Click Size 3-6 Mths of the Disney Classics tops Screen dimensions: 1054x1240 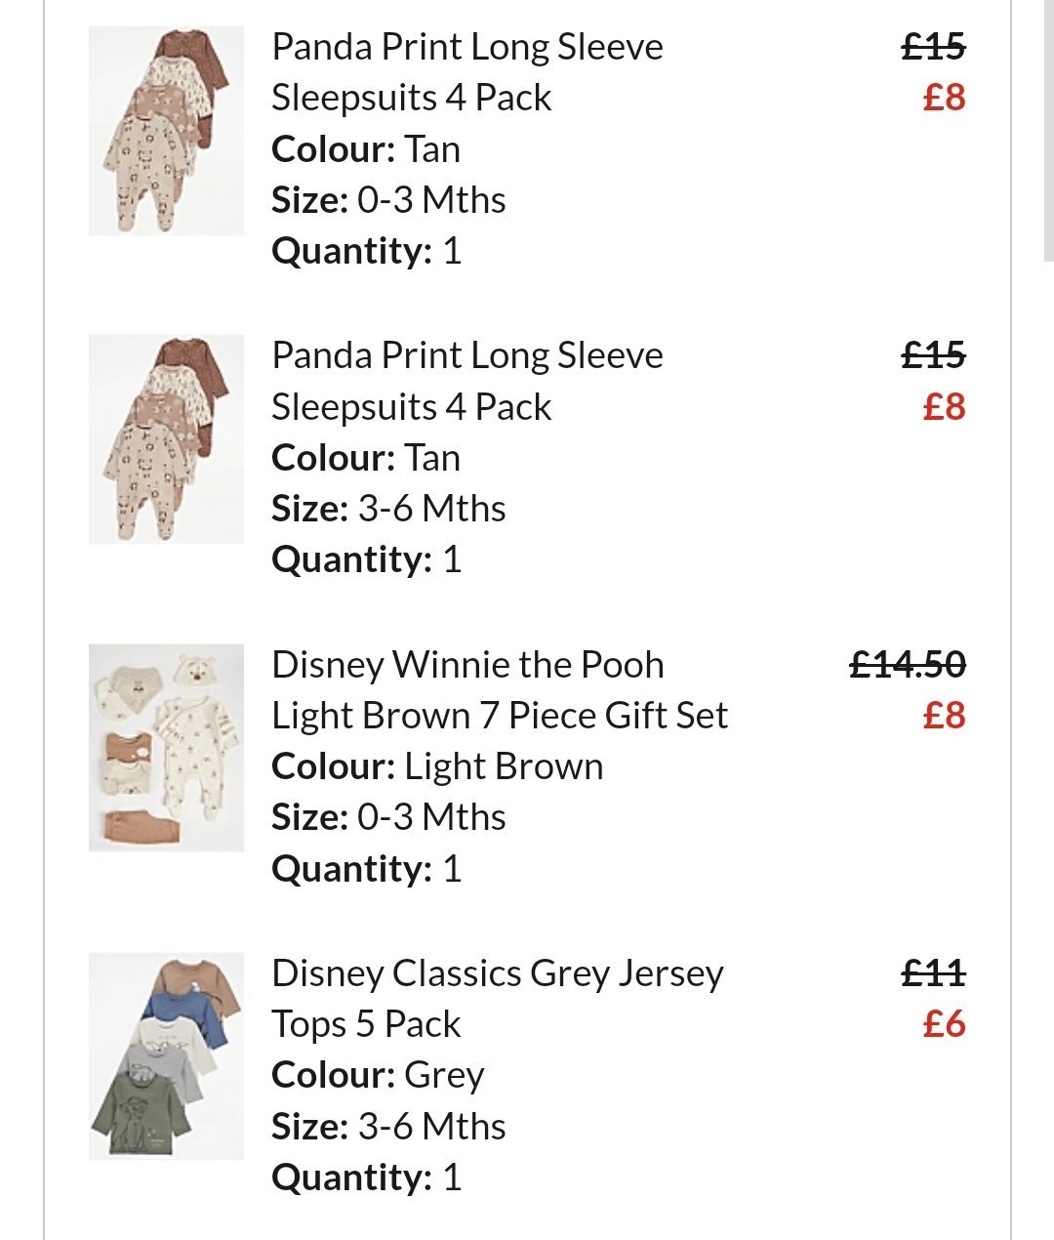[x=388, y=1127]
